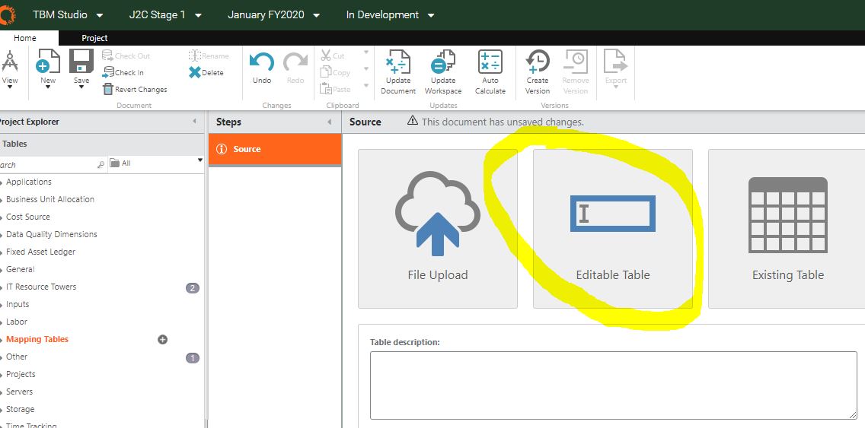Click the count badge 2 beside IT Resource Towers
Image resolution: width=865 pixels, height=428 pixels.
click(x=193, y=287)
